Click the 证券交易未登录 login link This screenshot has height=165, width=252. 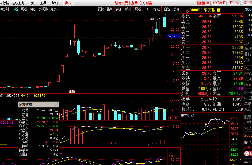click(126, 3)
